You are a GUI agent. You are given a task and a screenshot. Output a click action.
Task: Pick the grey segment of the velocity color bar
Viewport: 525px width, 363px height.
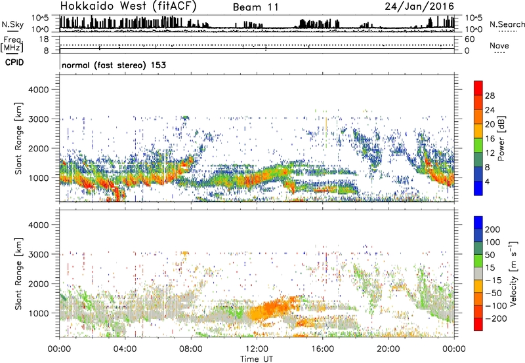tap(478, 273)
